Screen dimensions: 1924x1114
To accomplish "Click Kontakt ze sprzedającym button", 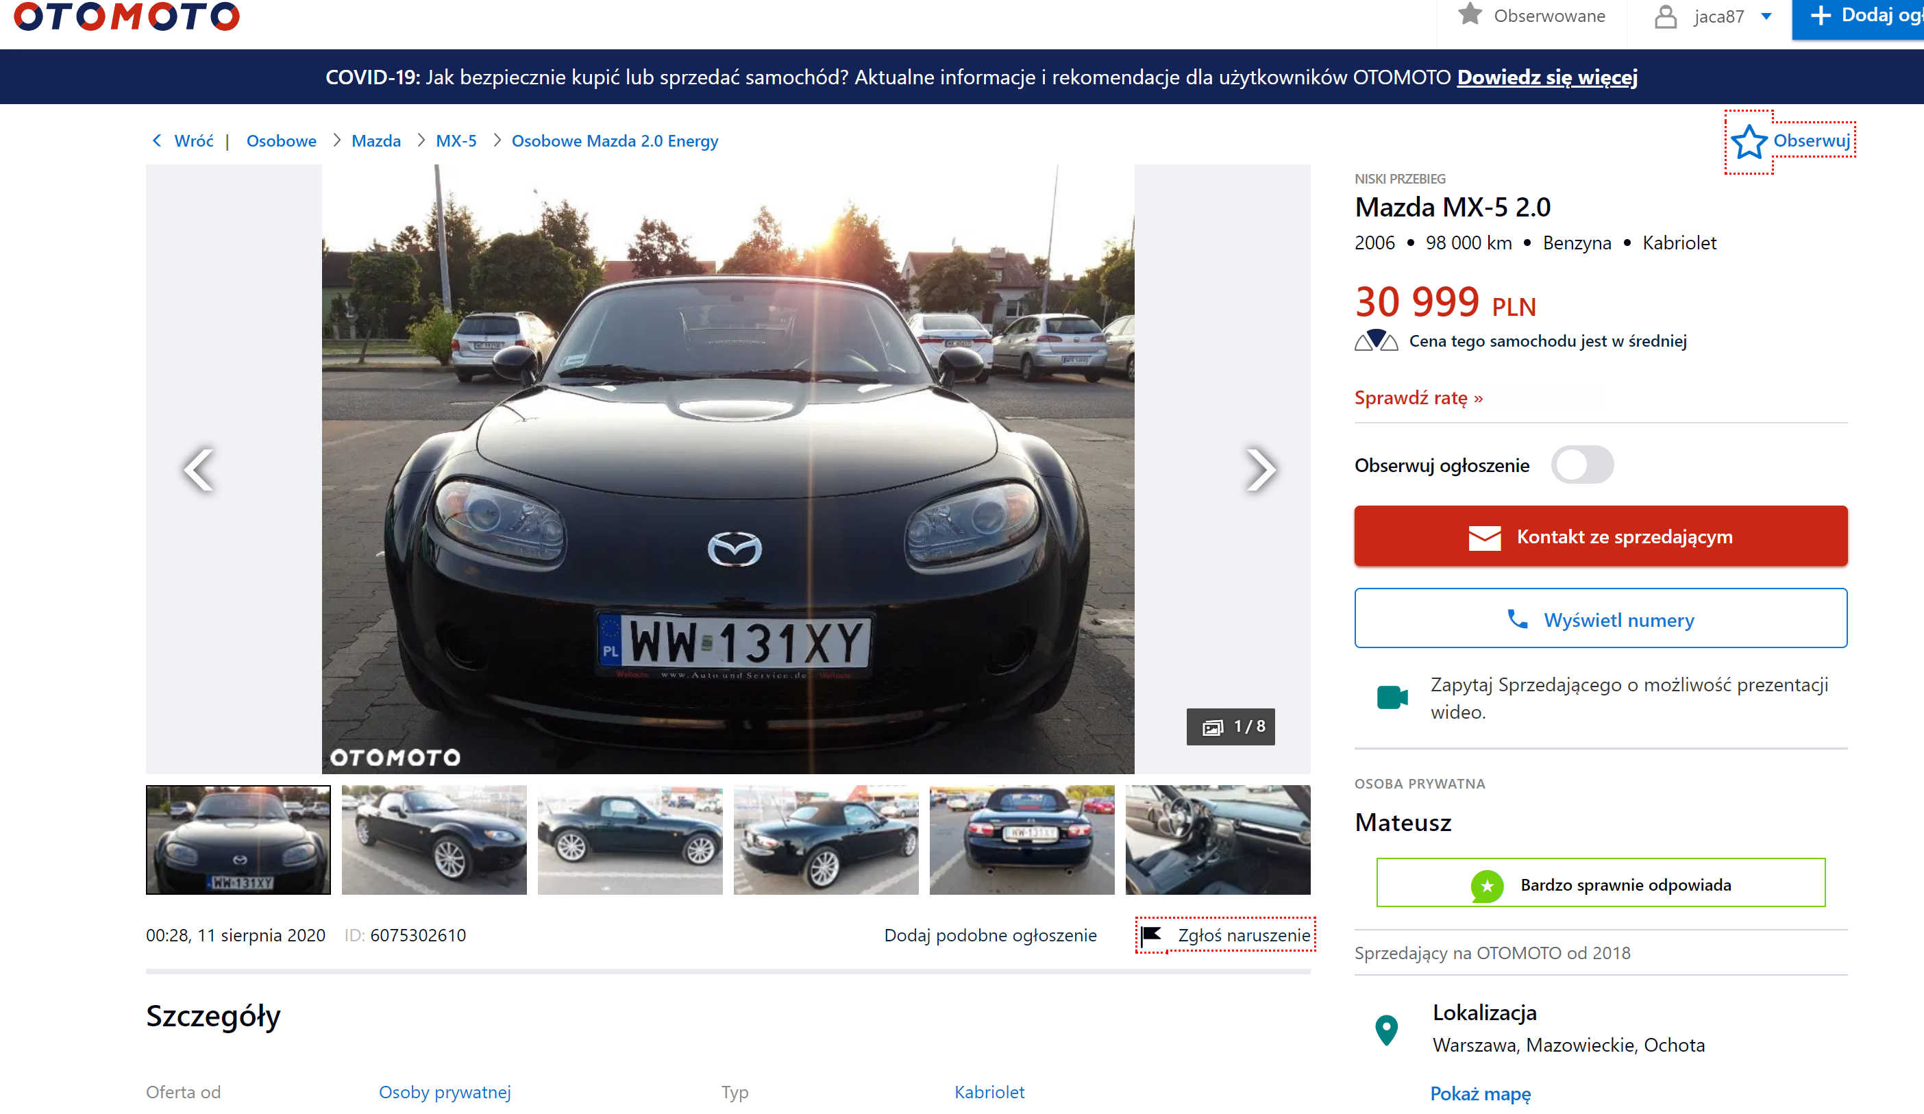I will point(1601,536).
